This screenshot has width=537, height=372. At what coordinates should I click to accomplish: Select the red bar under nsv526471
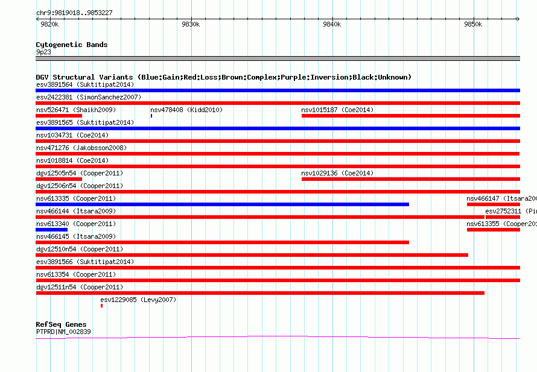coord(59,116)
